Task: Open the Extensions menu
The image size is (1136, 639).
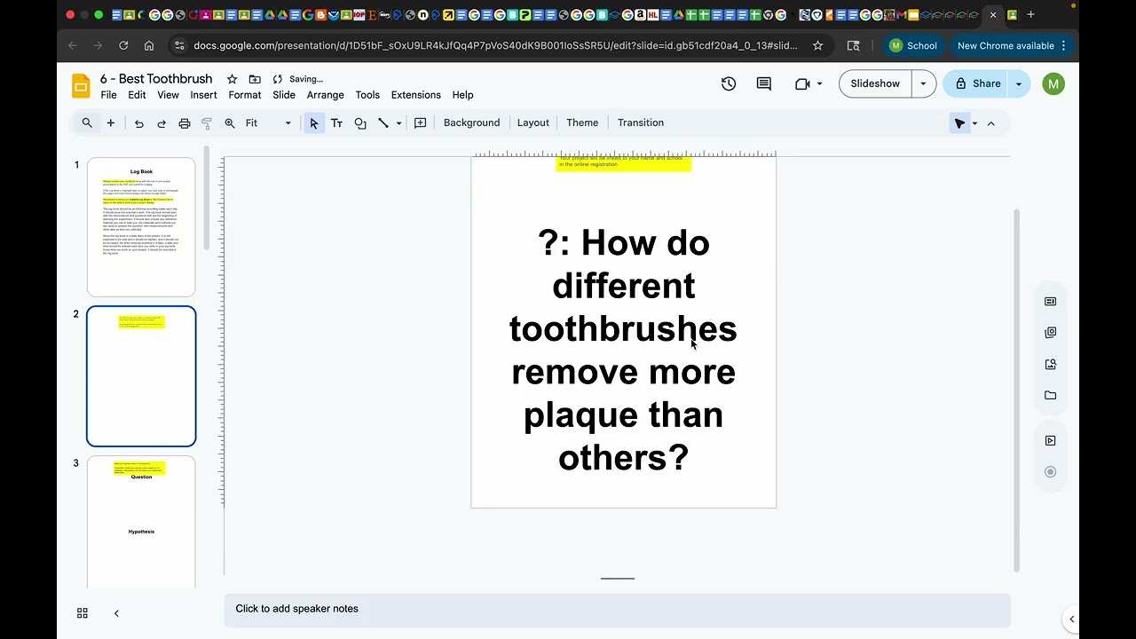Action: point(416,95)
